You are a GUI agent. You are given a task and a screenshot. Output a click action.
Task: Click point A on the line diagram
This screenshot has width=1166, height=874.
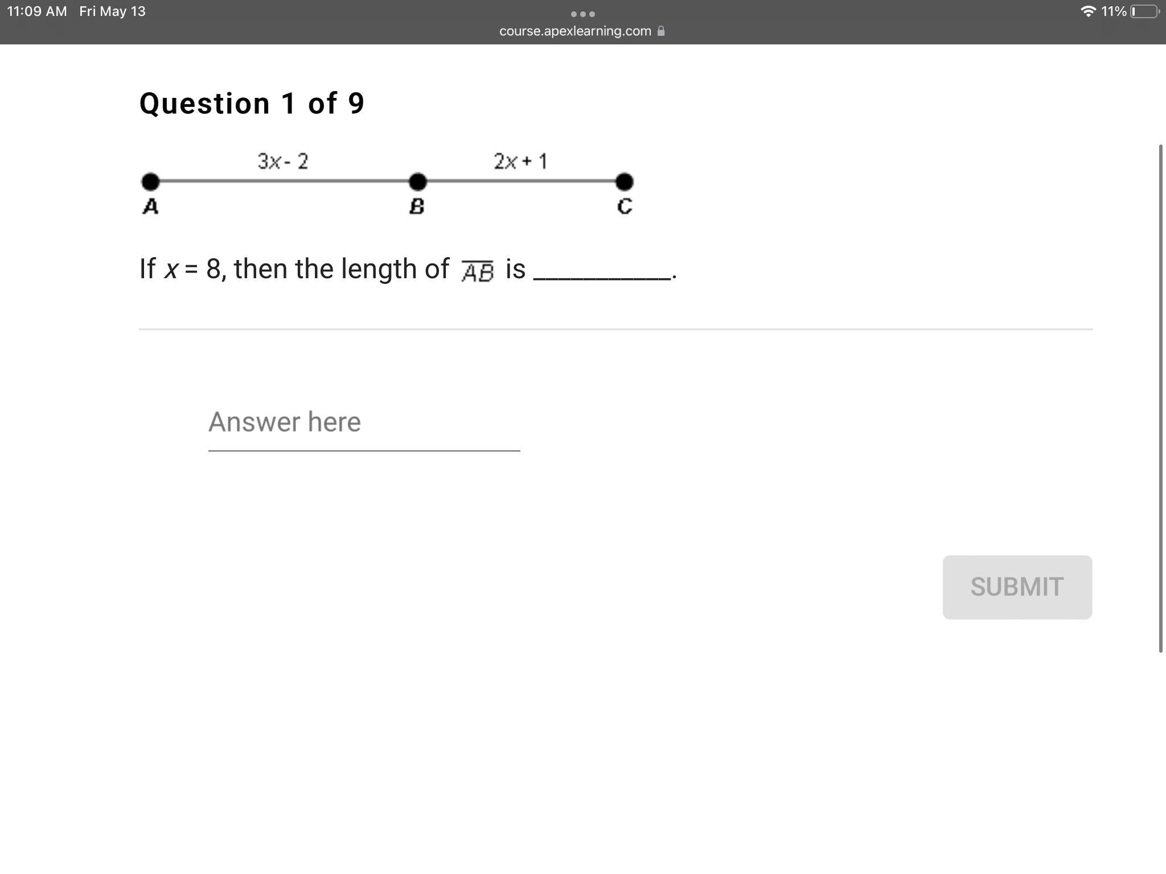coord(150,182)
